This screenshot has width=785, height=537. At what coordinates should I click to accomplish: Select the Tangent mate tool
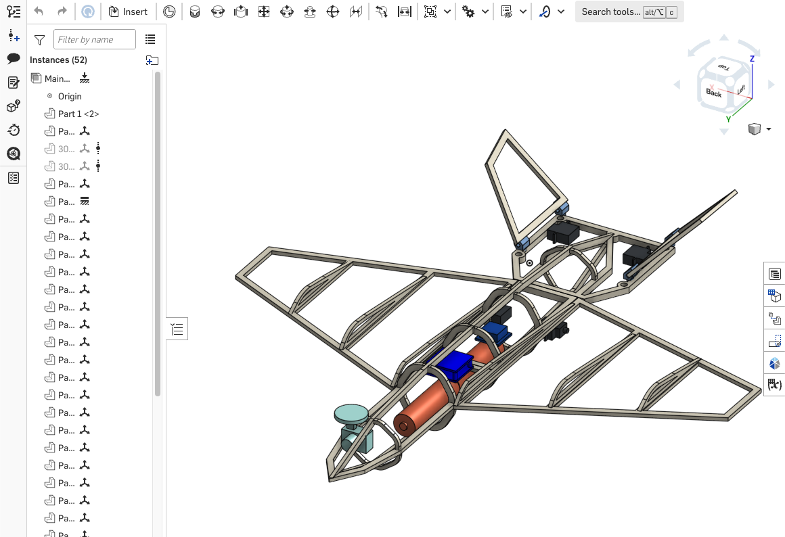(x=382, y=11)
